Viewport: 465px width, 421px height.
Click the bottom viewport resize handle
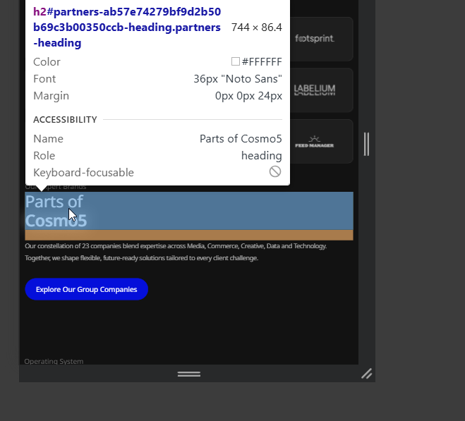tap(189, 374)
